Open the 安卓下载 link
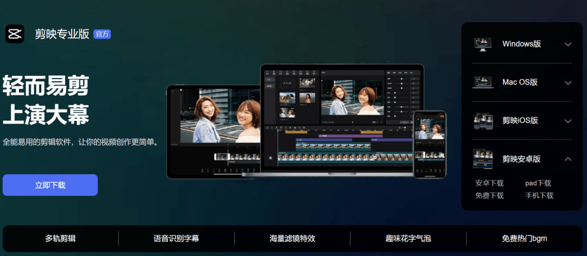This screenshot has width=587, height=256. [x=489, y=183]
